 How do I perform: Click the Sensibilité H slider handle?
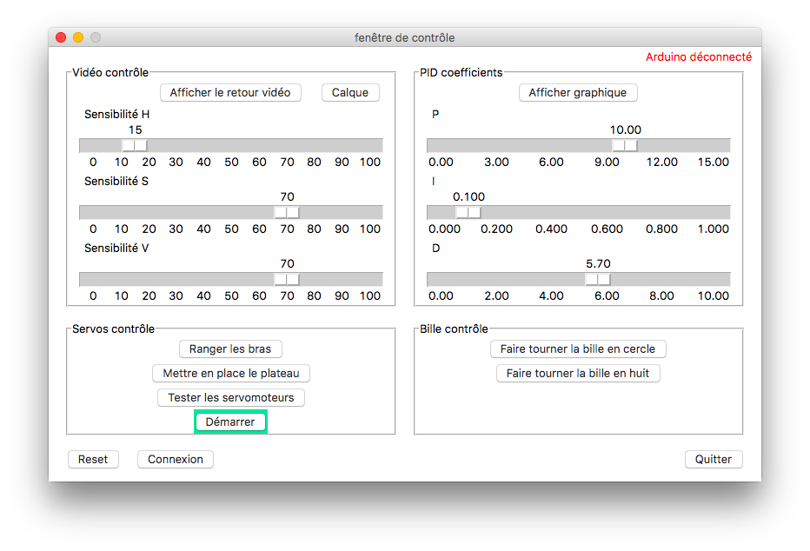click(134, 146)
